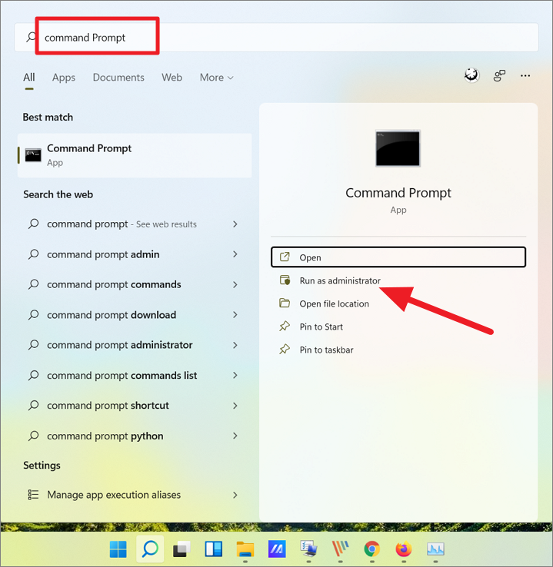Open the Windows Start button on taskbar
553x567 pixels.
118,549
